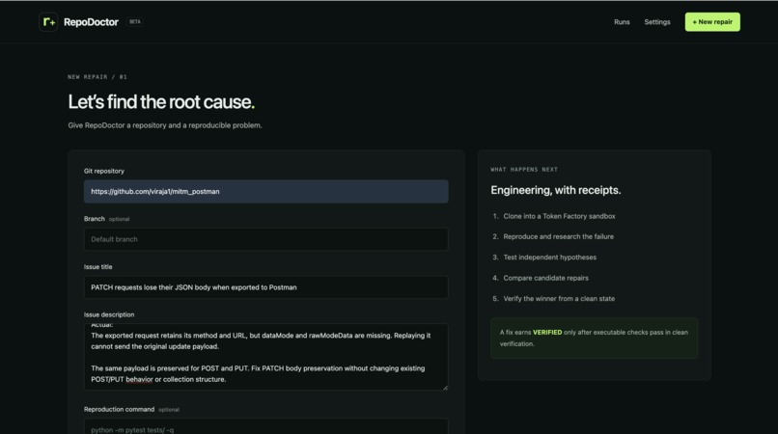Click step "Reproduce and research the failure"
778x434 pixels.
point(558,236)
